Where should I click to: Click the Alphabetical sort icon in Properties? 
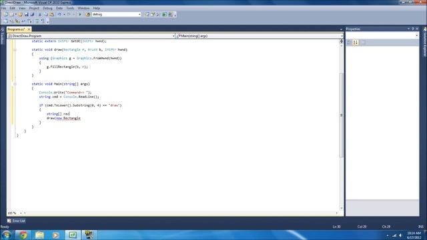pos(356,43)
